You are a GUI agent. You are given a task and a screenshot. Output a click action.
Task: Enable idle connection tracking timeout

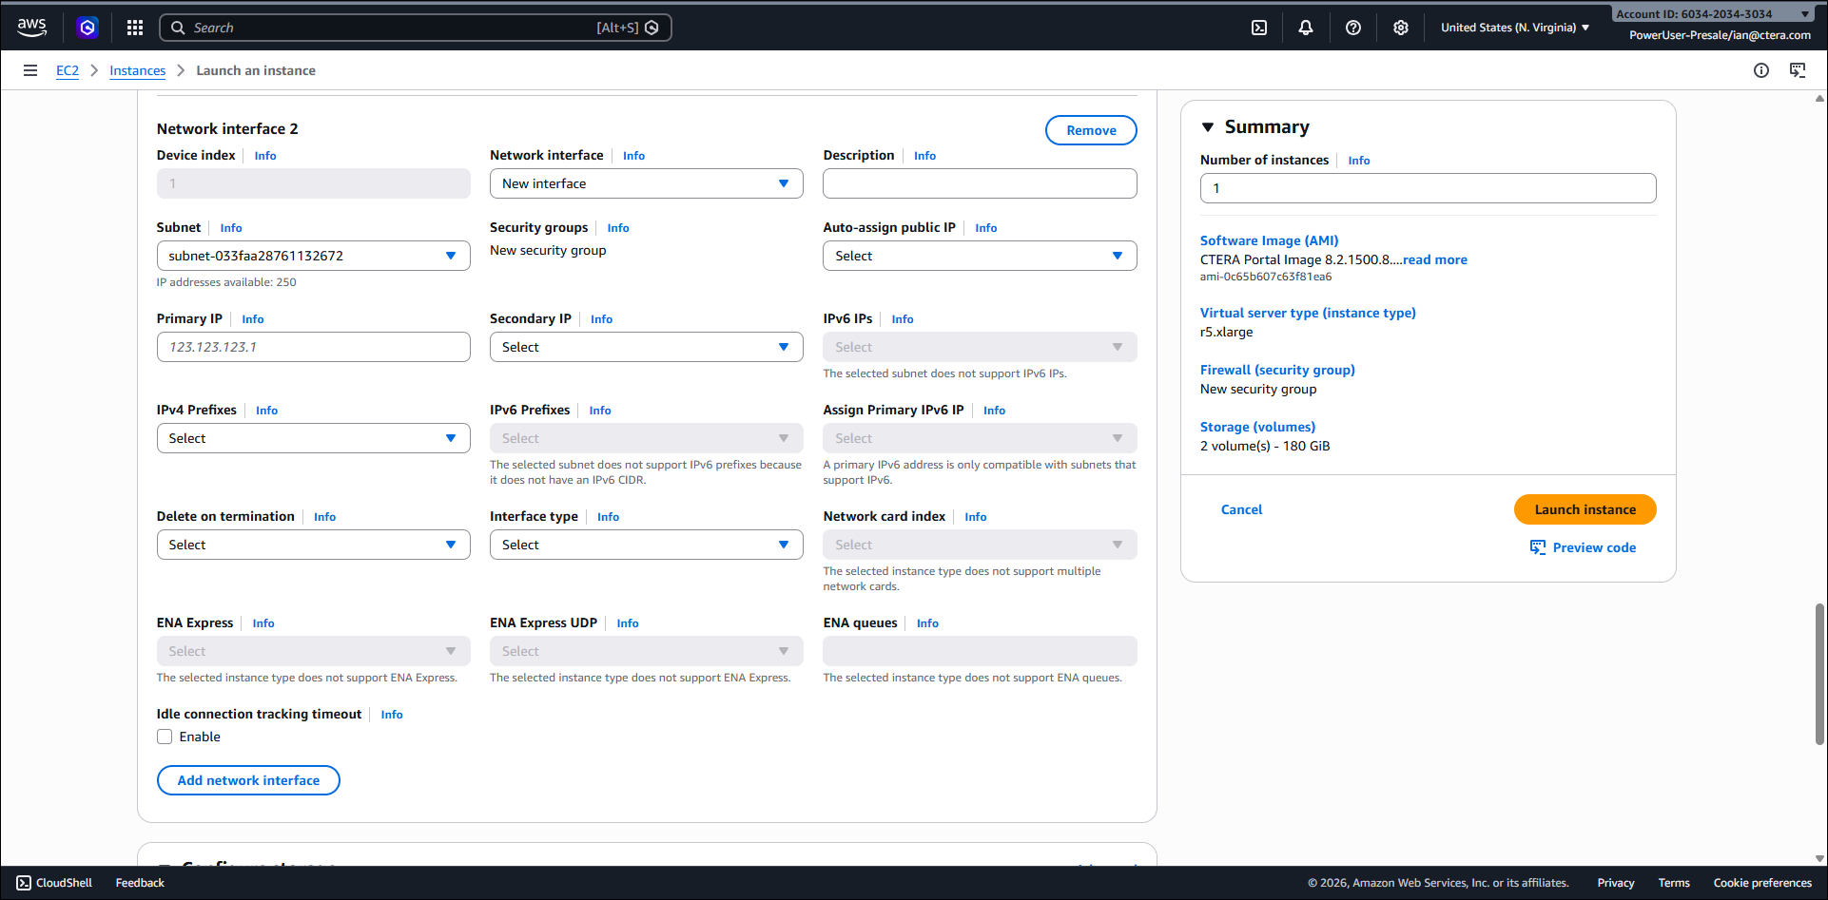tap(165, 737)
